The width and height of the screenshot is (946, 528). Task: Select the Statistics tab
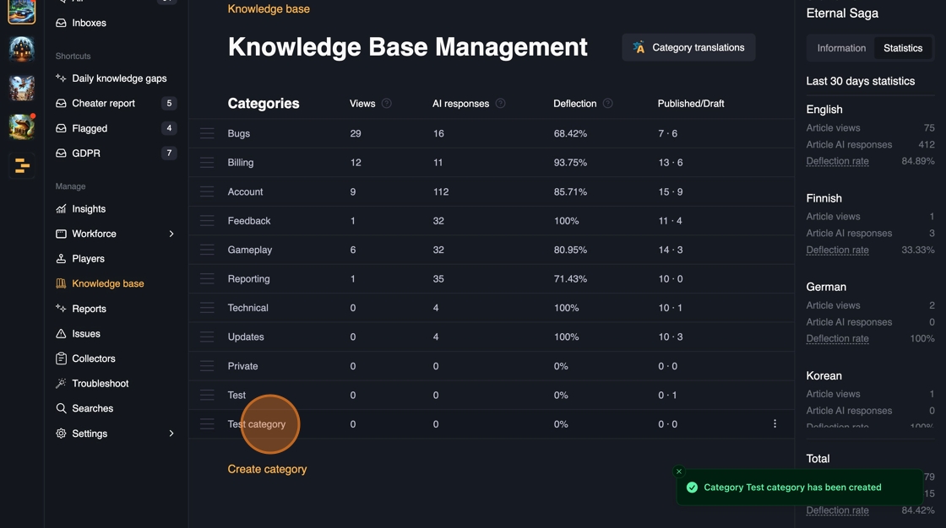click(x=903, y=48)
